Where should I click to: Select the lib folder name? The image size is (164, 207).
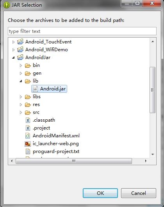tap(36, 81)
